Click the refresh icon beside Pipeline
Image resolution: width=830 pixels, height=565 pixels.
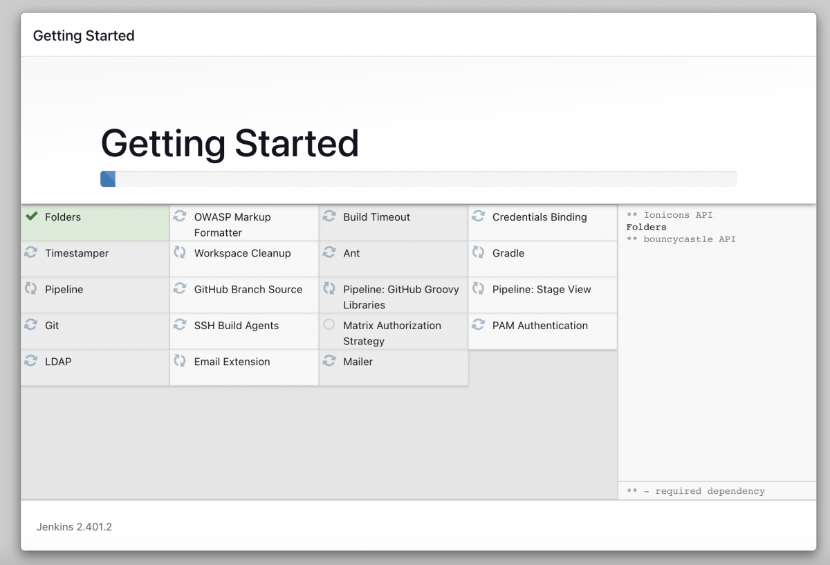click(31, 288)
